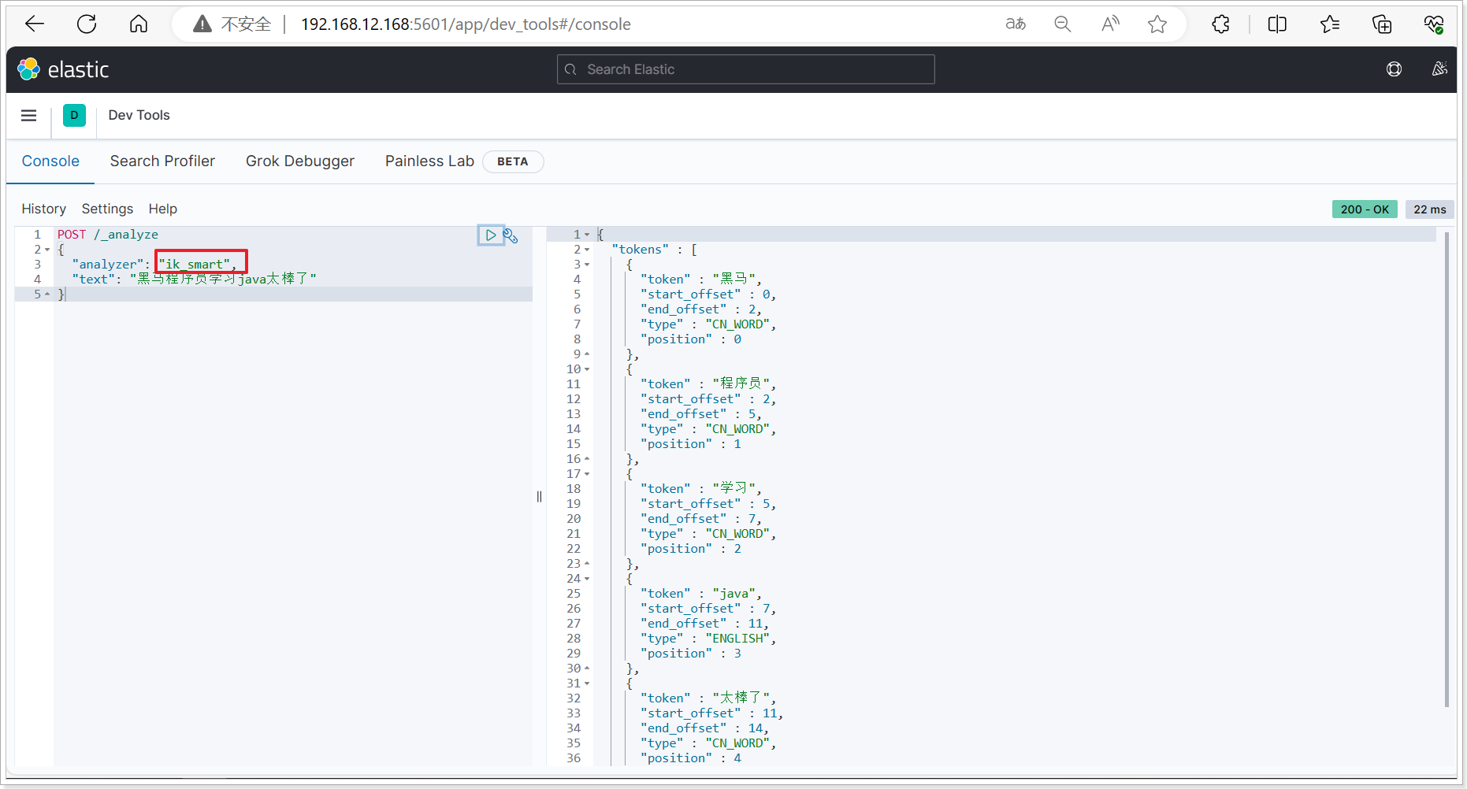Click the browser zoom magnifier icon
This screenshot has width=1467, height=789.
pos(1062,24)
